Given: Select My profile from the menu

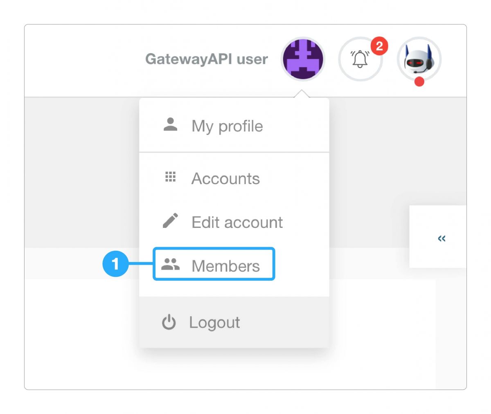Looking at the screenshot, I should [x=227, y=126].
